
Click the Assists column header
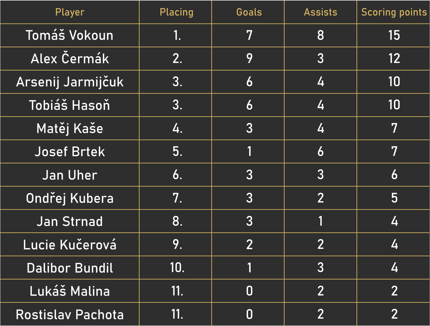[321, 12]
